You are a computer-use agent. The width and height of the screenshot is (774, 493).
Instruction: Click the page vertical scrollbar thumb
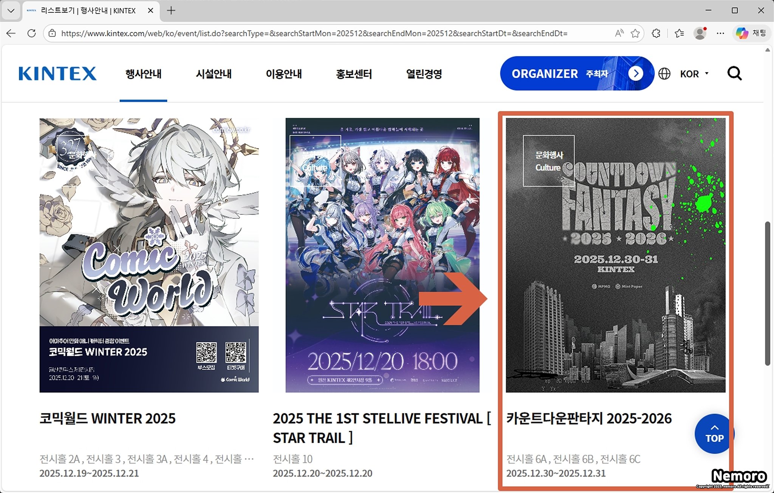767,293
